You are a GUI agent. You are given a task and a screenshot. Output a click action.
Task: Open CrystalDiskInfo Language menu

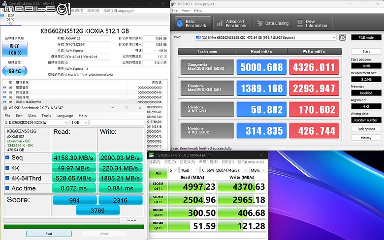119,10
